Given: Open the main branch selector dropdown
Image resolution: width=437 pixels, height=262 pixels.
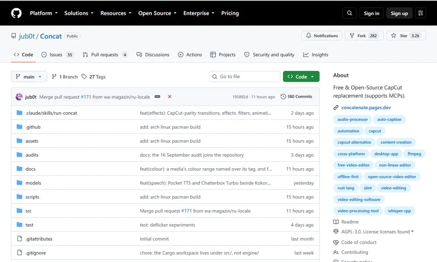Looking at the screenshot, I should (x=29, y=76).
